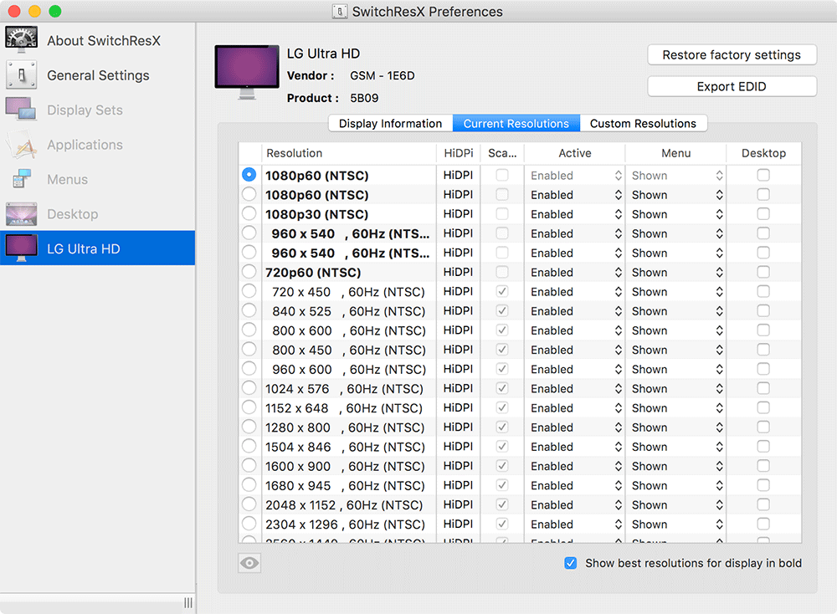Screen dimensions: 837x614
Task: Open Active dropdown for 1504 x 846 row
Action: (576, 447)
